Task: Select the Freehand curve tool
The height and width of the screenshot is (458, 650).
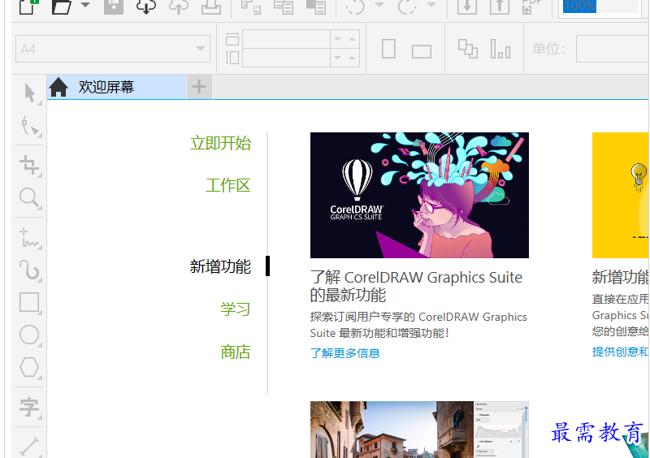Action: click(29, 238)
